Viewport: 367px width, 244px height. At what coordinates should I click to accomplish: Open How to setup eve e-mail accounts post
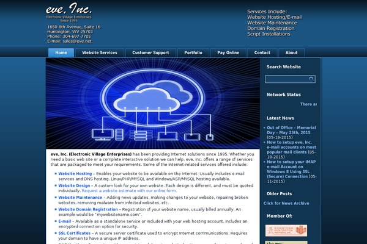(x=291, y=147)
